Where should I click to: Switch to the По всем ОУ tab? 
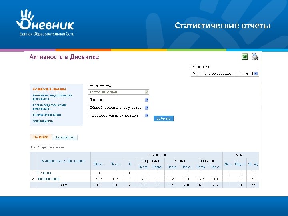coord(65,137)
